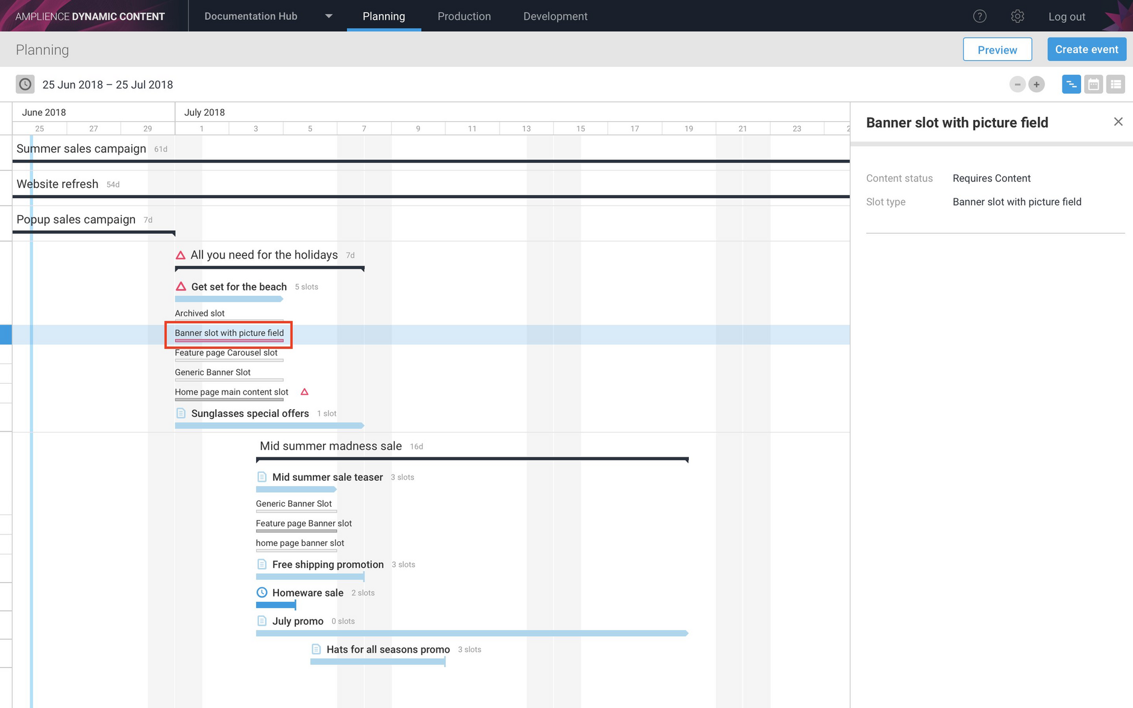1133x708 pixels.
Task: Click the July 2018 month header
Action: click(x=204, y=112)
